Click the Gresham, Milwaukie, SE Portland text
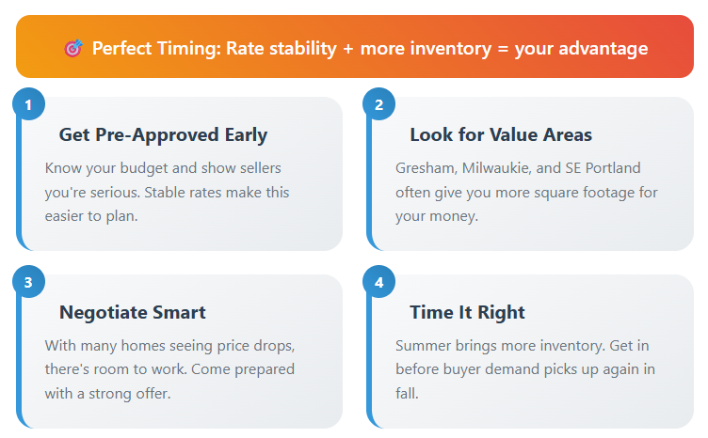Image resolution: width=708 pixels, height=438 pixels. (x=526, y=192)
